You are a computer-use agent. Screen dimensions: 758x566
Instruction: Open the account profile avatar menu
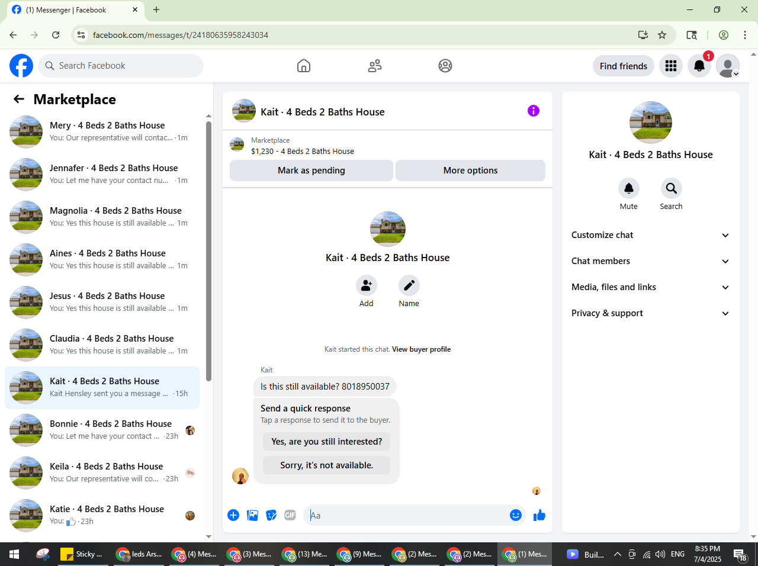tap(728, 66)
